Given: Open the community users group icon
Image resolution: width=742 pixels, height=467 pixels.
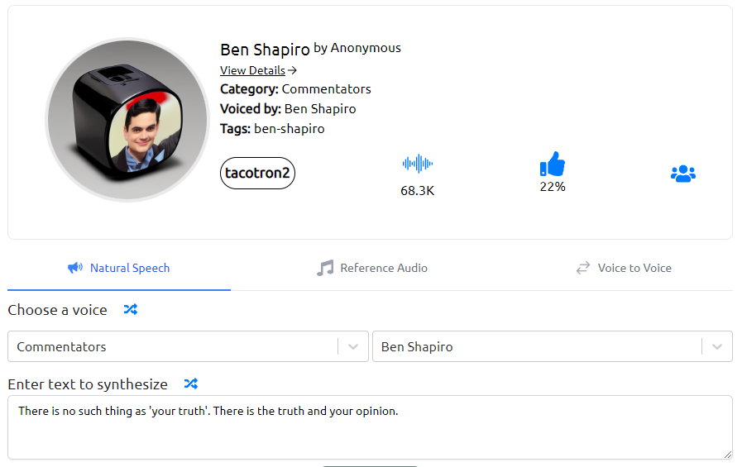Looking at the screenshot, I should pyautogui.click(x=682, y=174).
